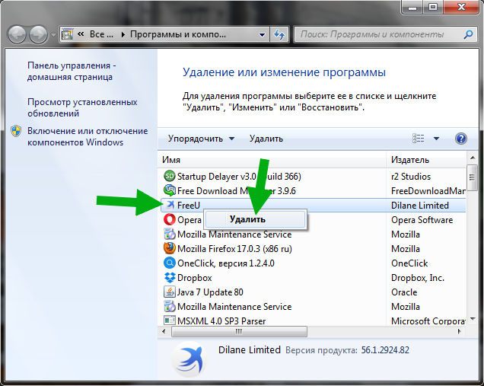Click the OneClick publisher cell
This screenshot has width=484, height=386.
click(x=409, y=263)
